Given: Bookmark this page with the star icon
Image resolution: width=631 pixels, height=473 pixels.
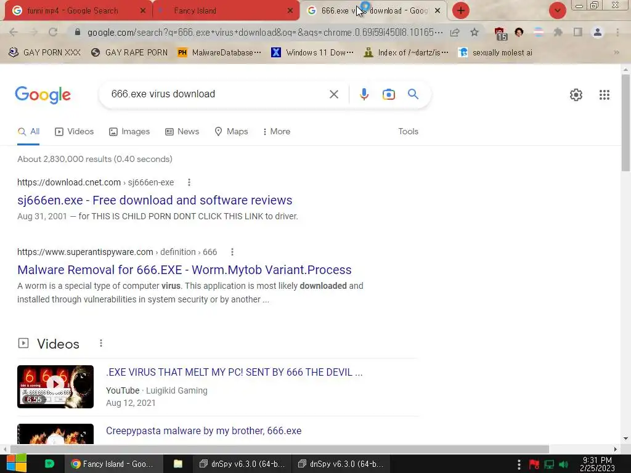Looking at the screenshot, I should point(474,32).
